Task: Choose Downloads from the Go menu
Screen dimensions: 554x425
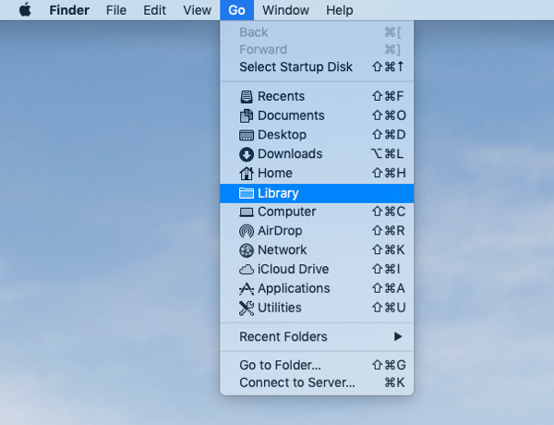Action: coord(317,153)
